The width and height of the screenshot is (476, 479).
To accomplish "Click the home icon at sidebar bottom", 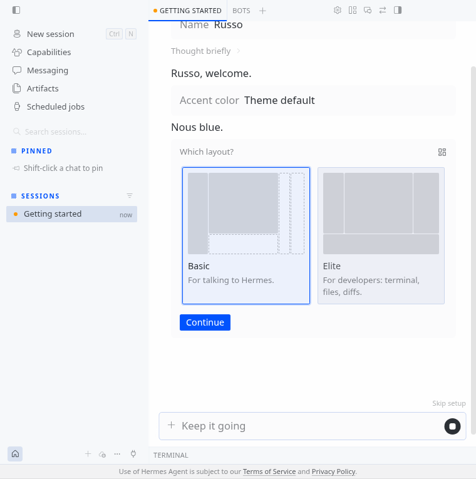I will (15, 454).
